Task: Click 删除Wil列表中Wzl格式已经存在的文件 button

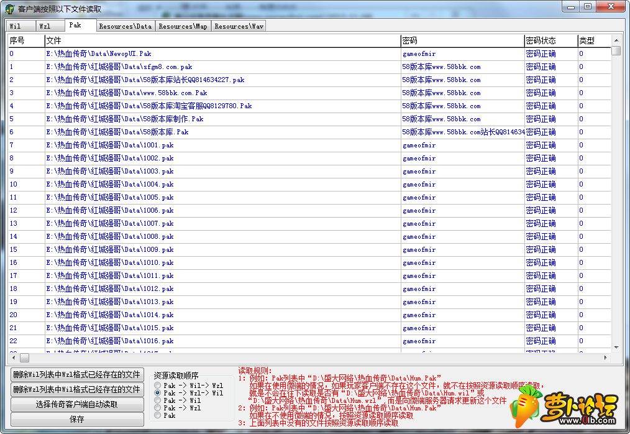Action: click(x=77, y=374)
